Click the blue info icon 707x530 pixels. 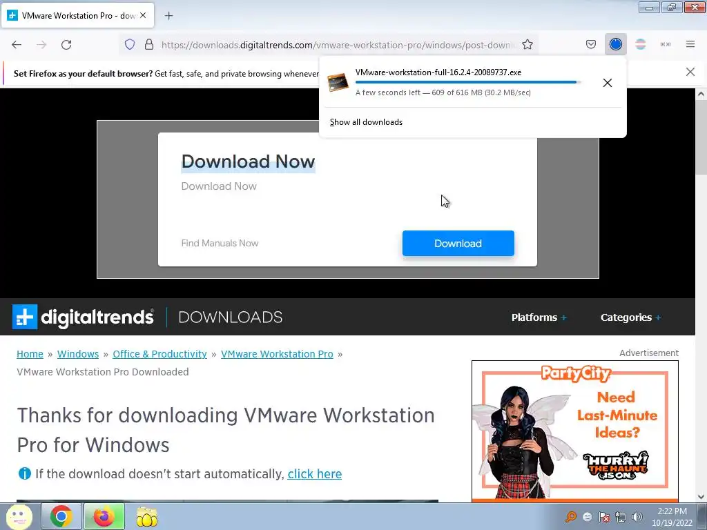[x=24, y=473]
